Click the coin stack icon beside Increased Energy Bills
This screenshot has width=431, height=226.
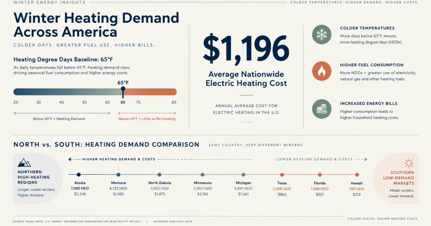point(321,109)
